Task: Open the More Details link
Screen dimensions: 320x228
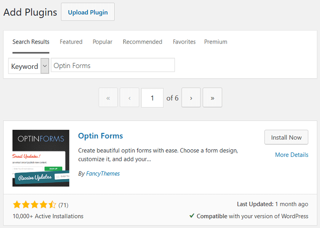Action: (292, 155)
